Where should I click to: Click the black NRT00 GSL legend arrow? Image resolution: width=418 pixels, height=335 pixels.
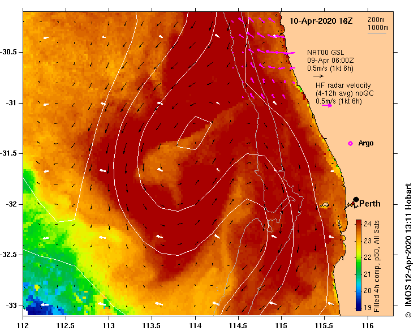click(x=318, y=76)
